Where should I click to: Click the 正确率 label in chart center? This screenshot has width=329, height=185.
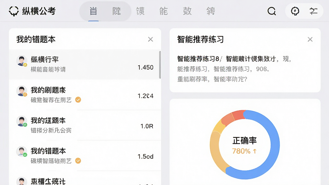click(245, 141)
